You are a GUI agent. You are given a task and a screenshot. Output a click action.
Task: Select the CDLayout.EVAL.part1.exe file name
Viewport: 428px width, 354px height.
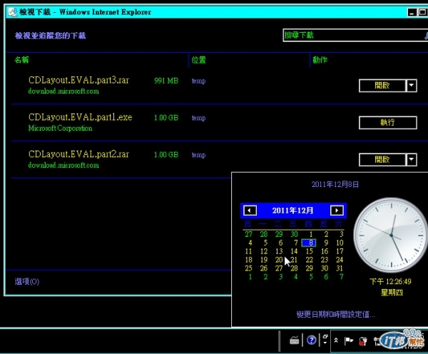(80, 117)
